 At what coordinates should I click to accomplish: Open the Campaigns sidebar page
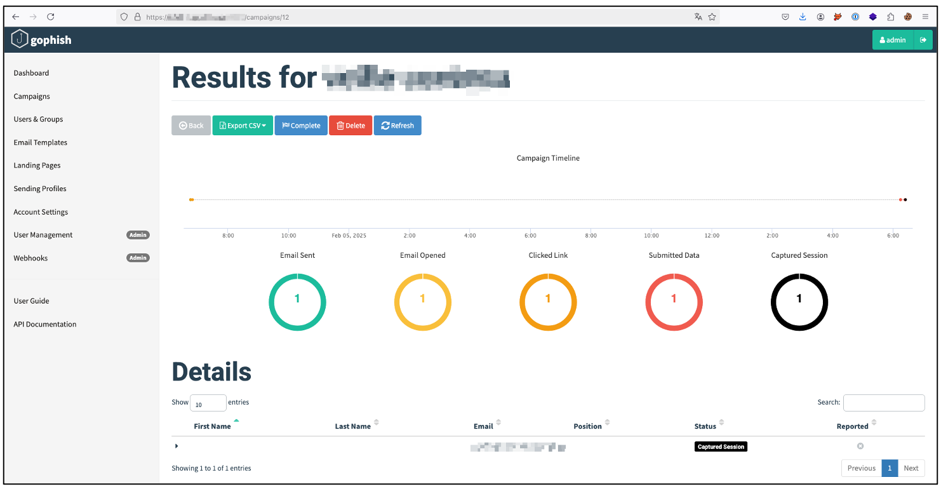(x=31, y=96)
